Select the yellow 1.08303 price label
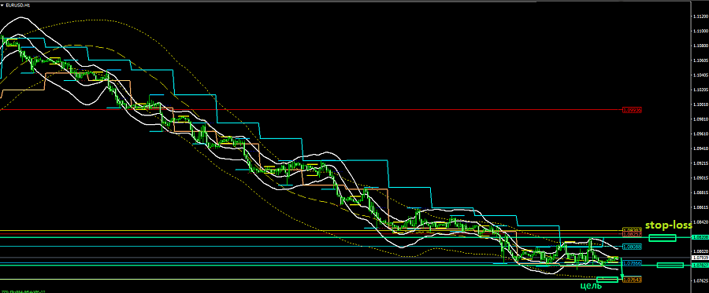This screenshot has width=709, height=293. pyautogui.click(x=632, y=230)
